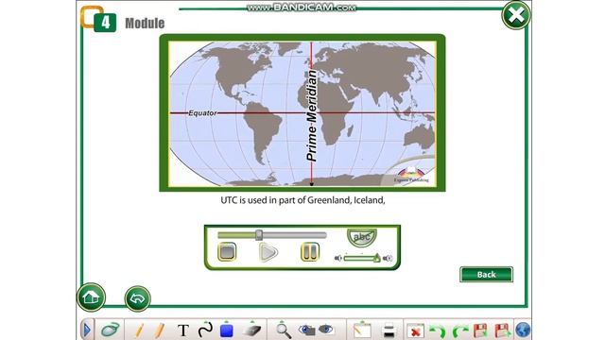
Task: Open the globe web browser icon
Action: point(523,331)
